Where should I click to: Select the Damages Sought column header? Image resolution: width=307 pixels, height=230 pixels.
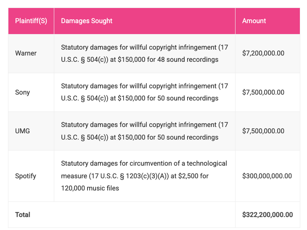[x=87, y=21]
